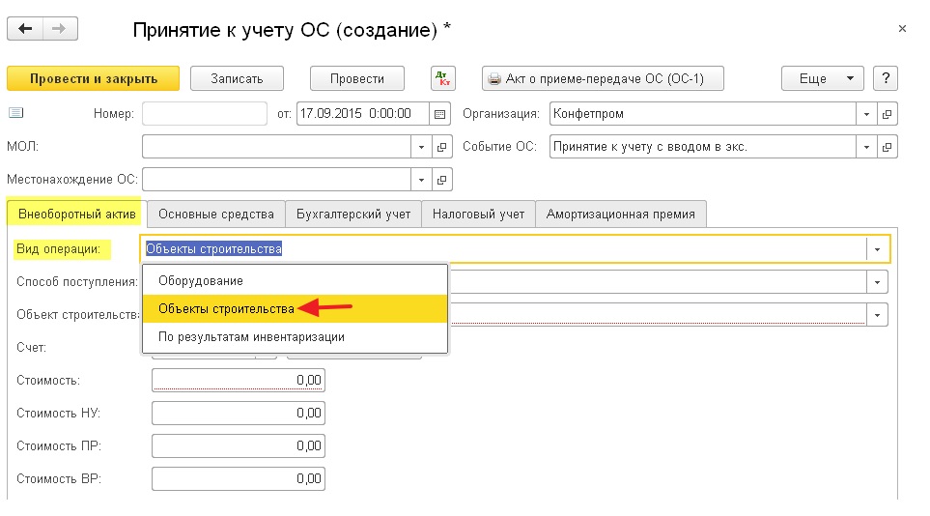Open Организация record with its open icon

pyautogui.click(x=887, y=114)
